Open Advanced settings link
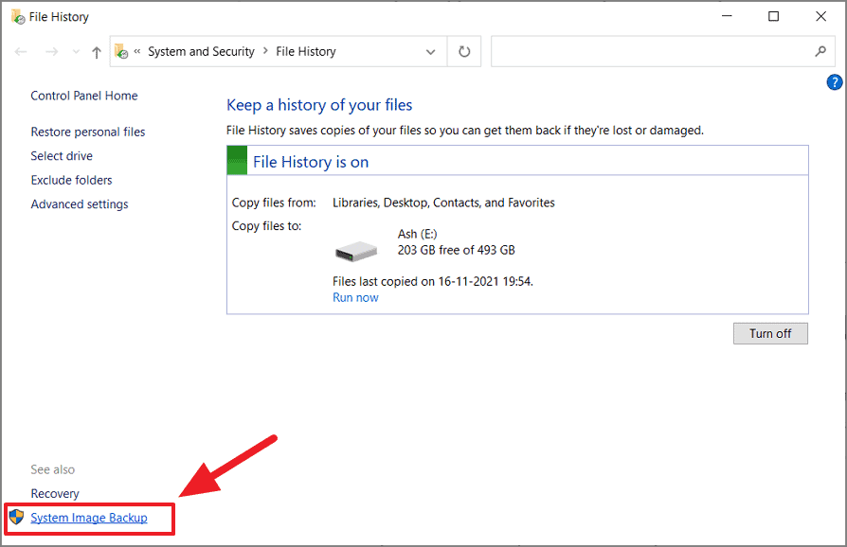This screenshot has height=547, width=847. click(x=80, y=204)
